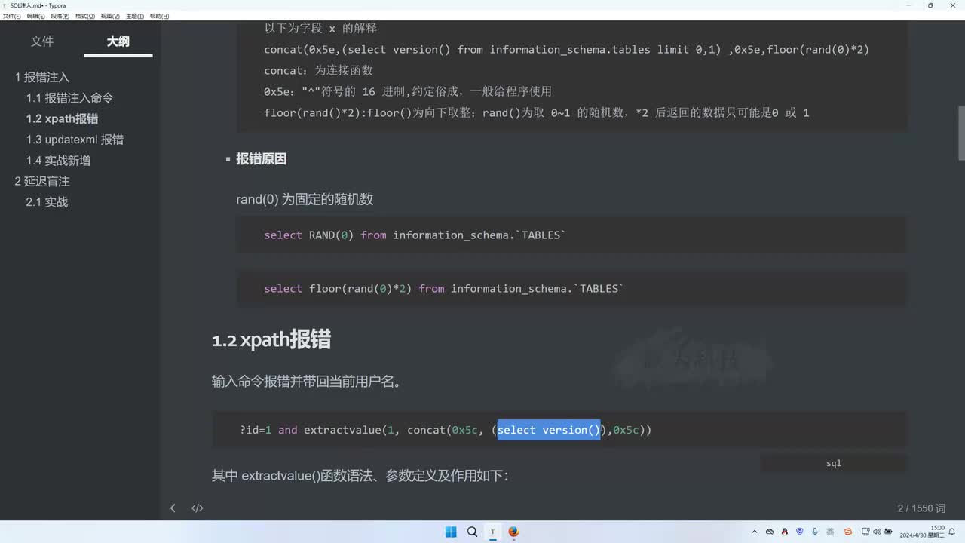The height and width of the screenshot is (543, 965).
Task: Show hidden system tray icons
Action: pyautogui.click(x=755, y=532)
